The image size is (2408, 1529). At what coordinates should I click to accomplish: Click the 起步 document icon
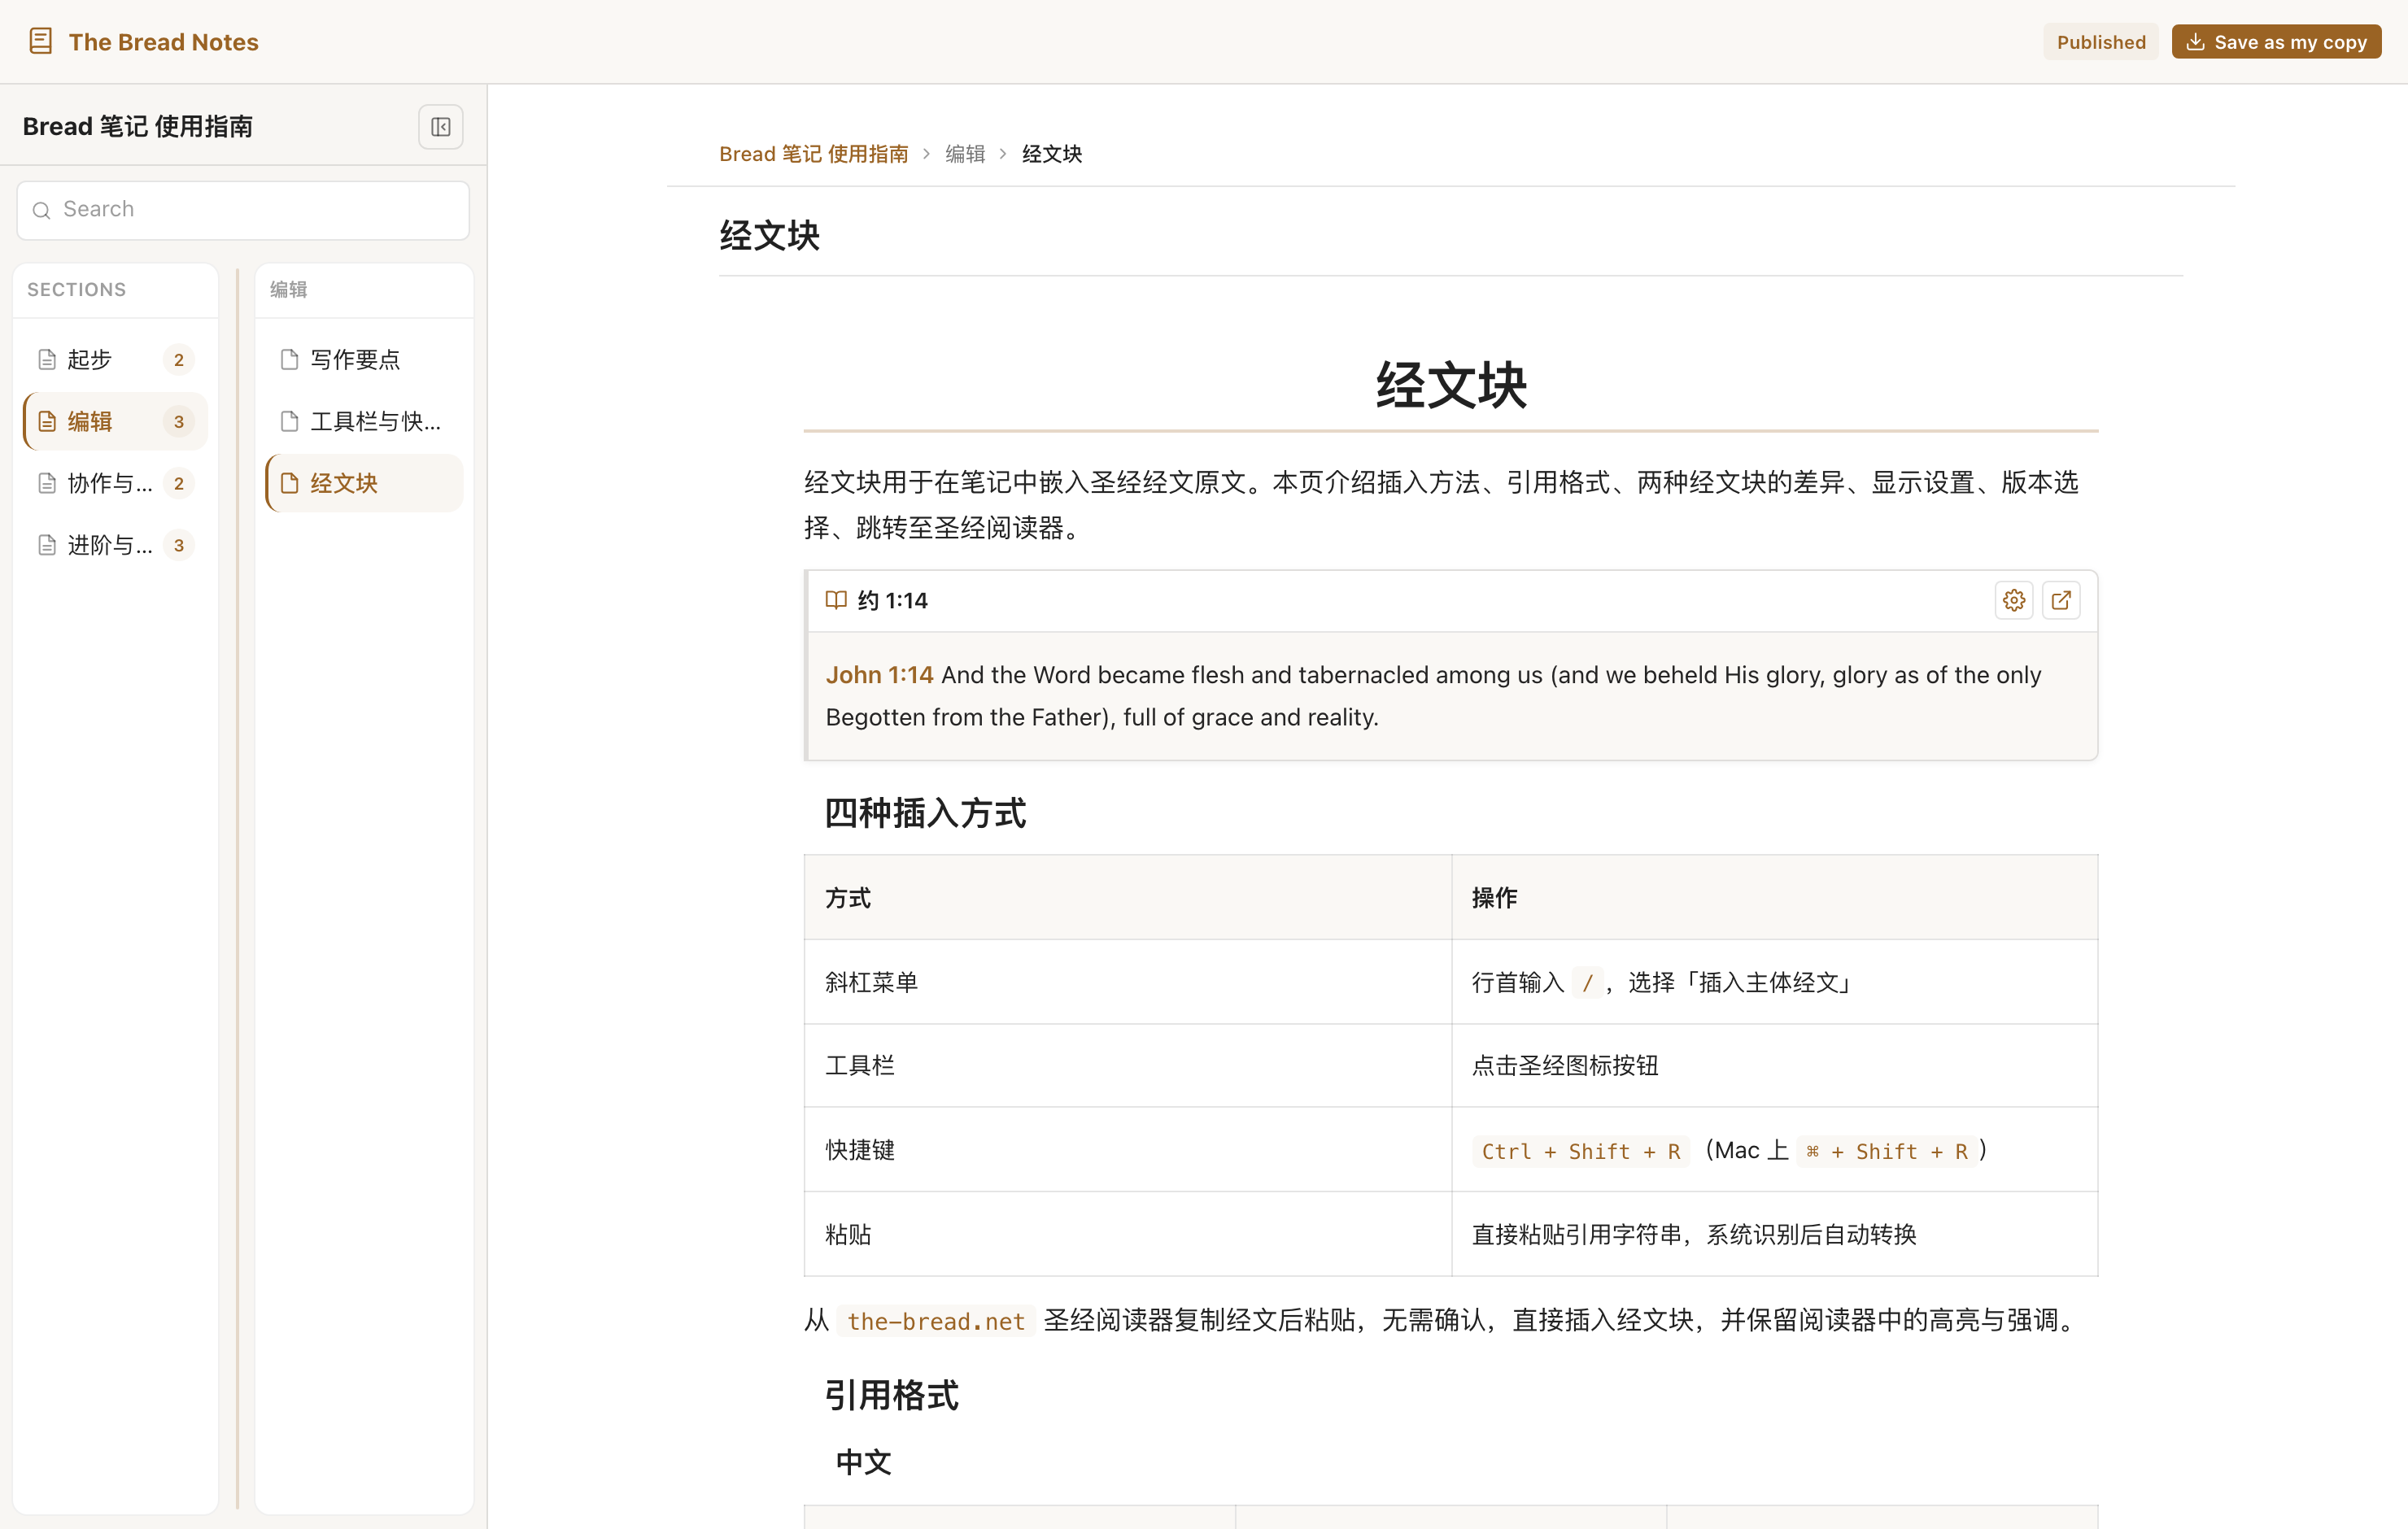47,359
